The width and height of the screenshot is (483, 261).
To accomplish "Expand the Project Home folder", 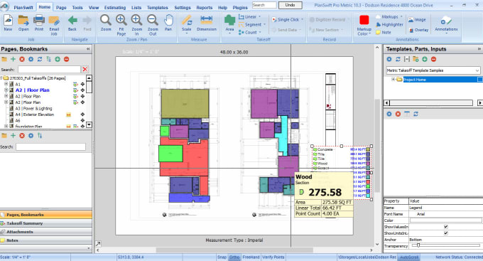I will [393, 80].
